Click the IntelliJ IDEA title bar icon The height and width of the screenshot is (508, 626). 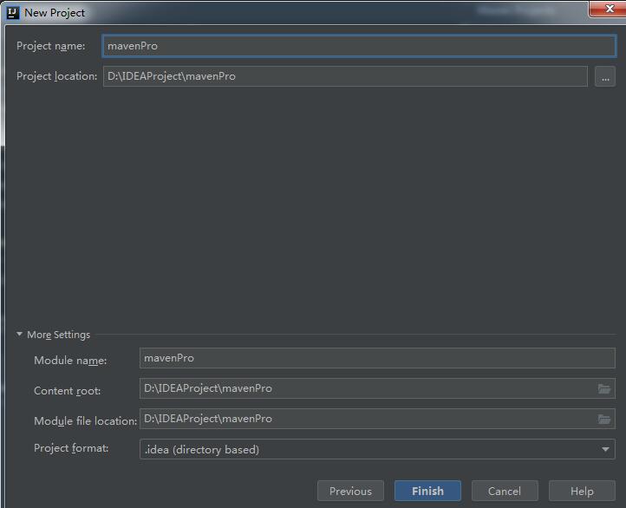click(x=13, y=13)
